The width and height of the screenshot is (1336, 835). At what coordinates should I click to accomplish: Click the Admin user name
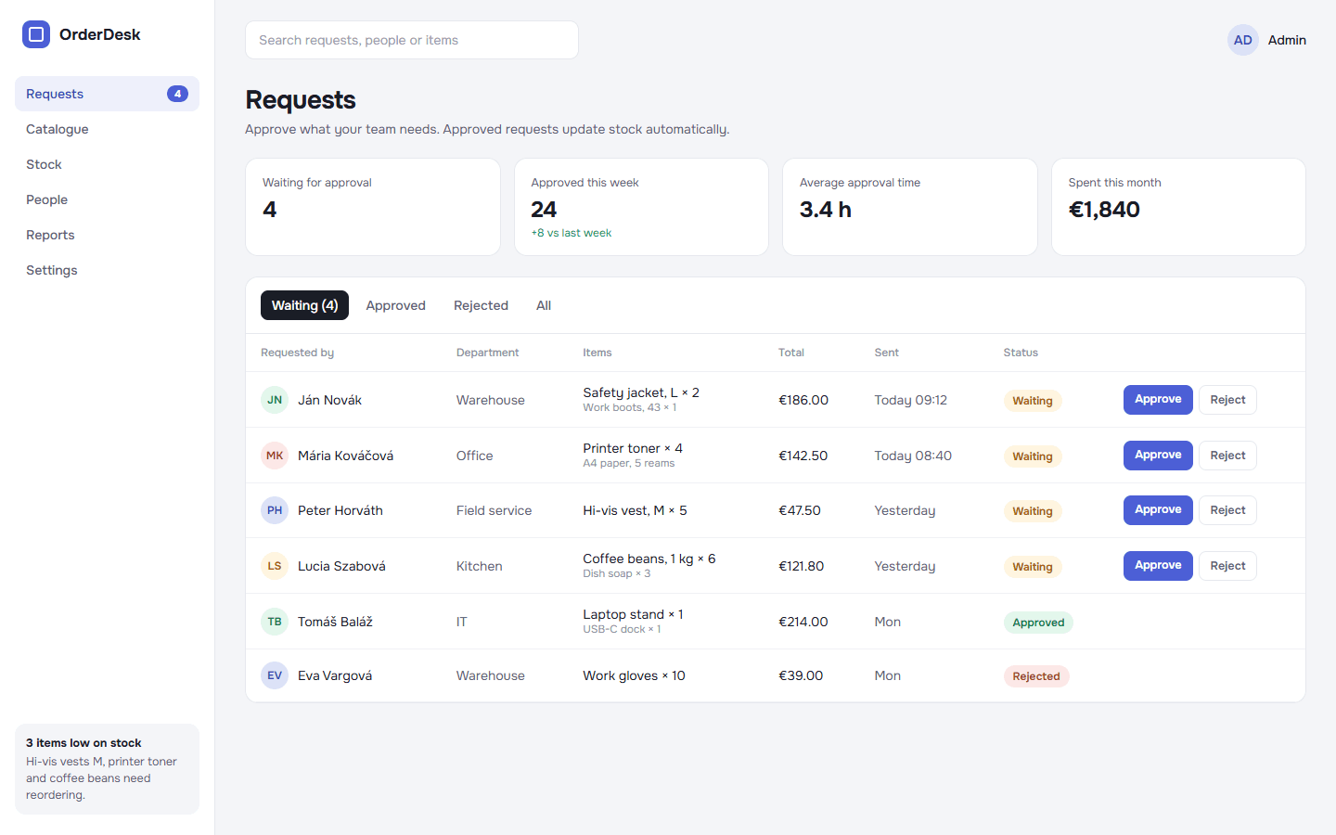1287,40
